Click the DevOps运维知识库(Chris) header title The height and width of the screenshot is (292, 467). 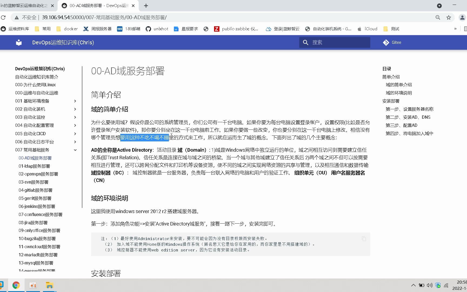pyautogui.click(x=63, y=42)
